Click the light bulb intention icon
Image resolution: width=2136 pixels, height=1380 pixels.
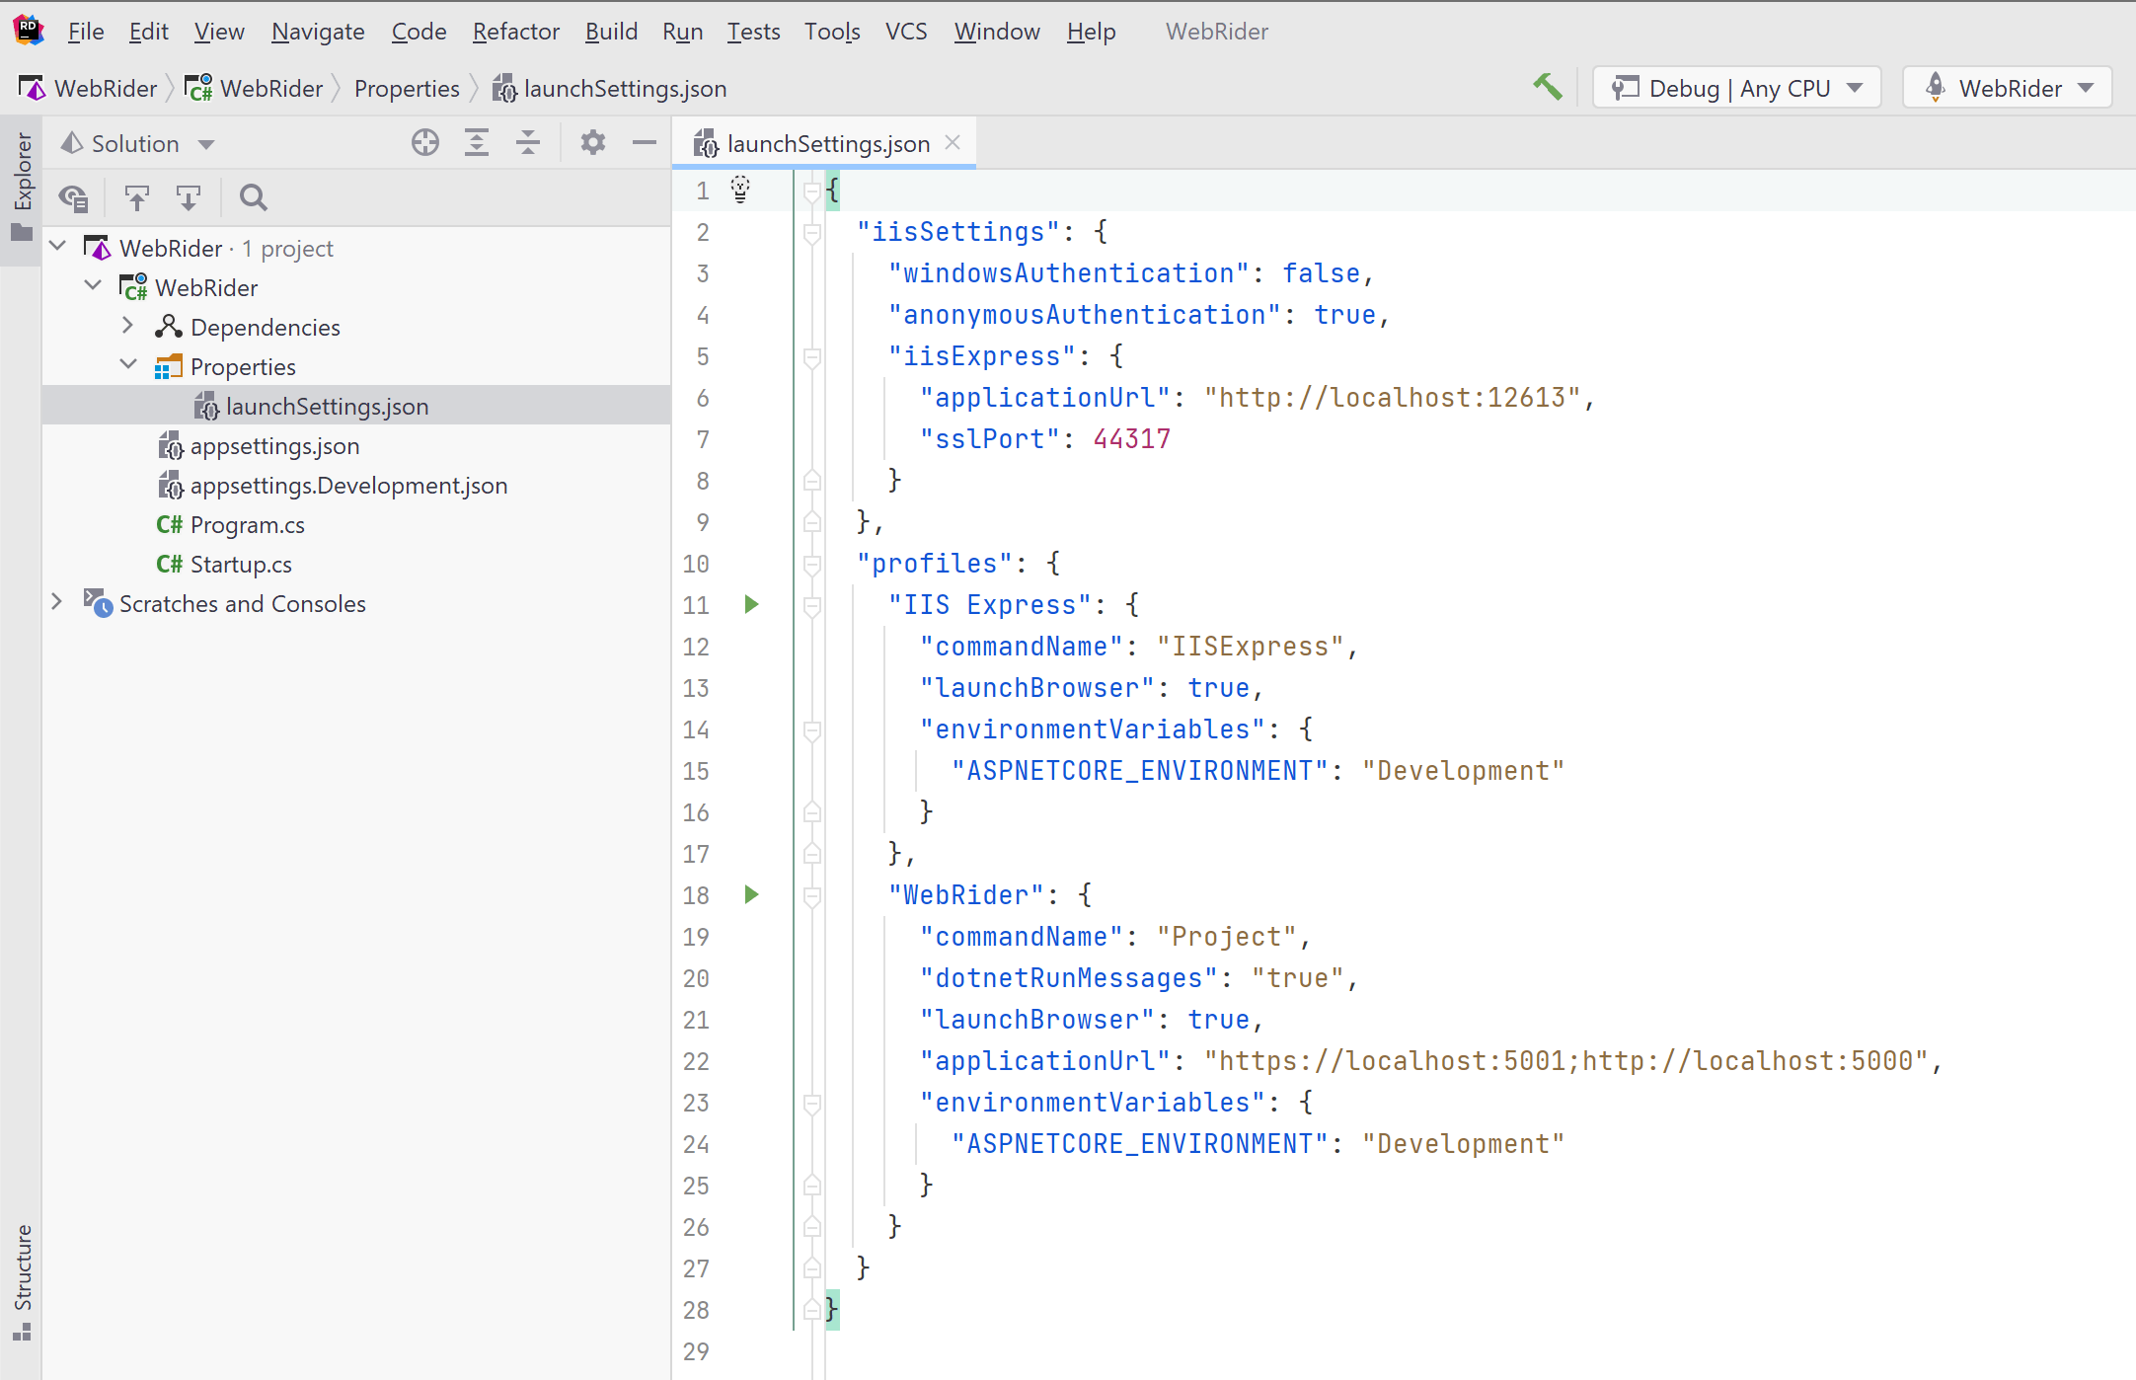coord(741,190)
